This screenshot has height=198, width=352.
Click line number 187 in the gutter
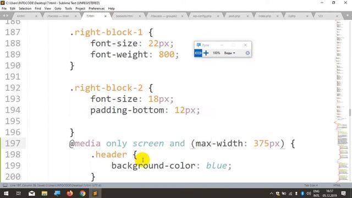[x=13, y=32]
